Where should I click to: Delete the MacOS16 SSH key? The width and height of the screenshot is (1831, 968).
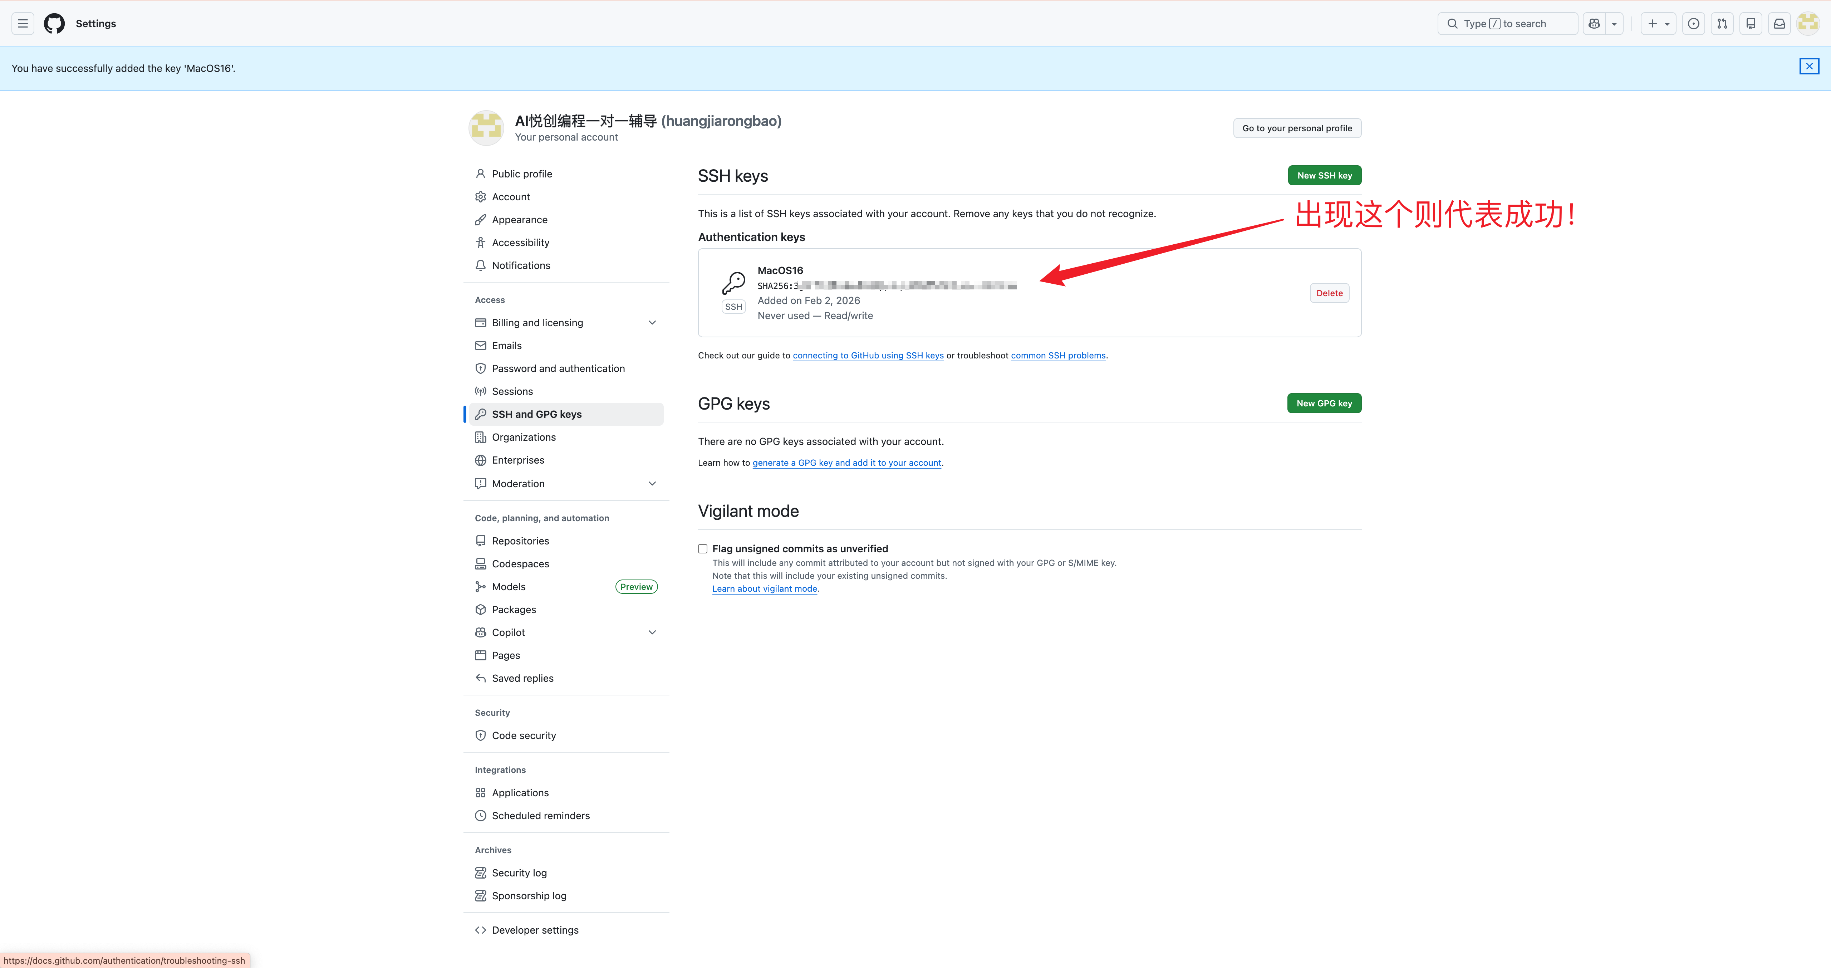[x=1329, y=293]
